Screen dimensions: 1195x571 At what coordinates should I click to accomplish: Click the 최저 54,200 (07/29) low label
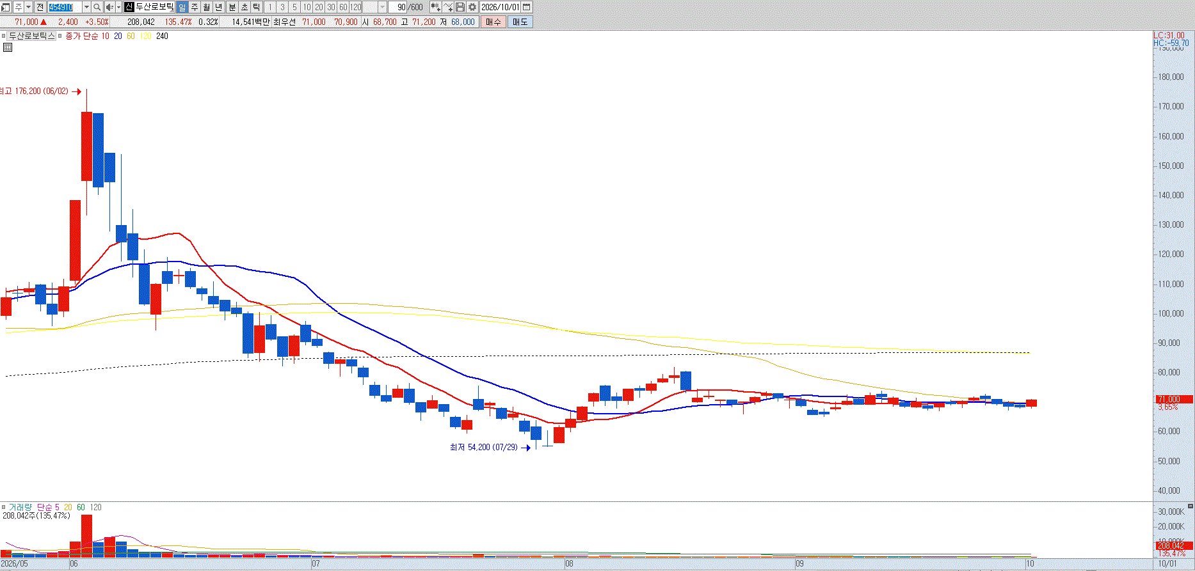[484, 447]
